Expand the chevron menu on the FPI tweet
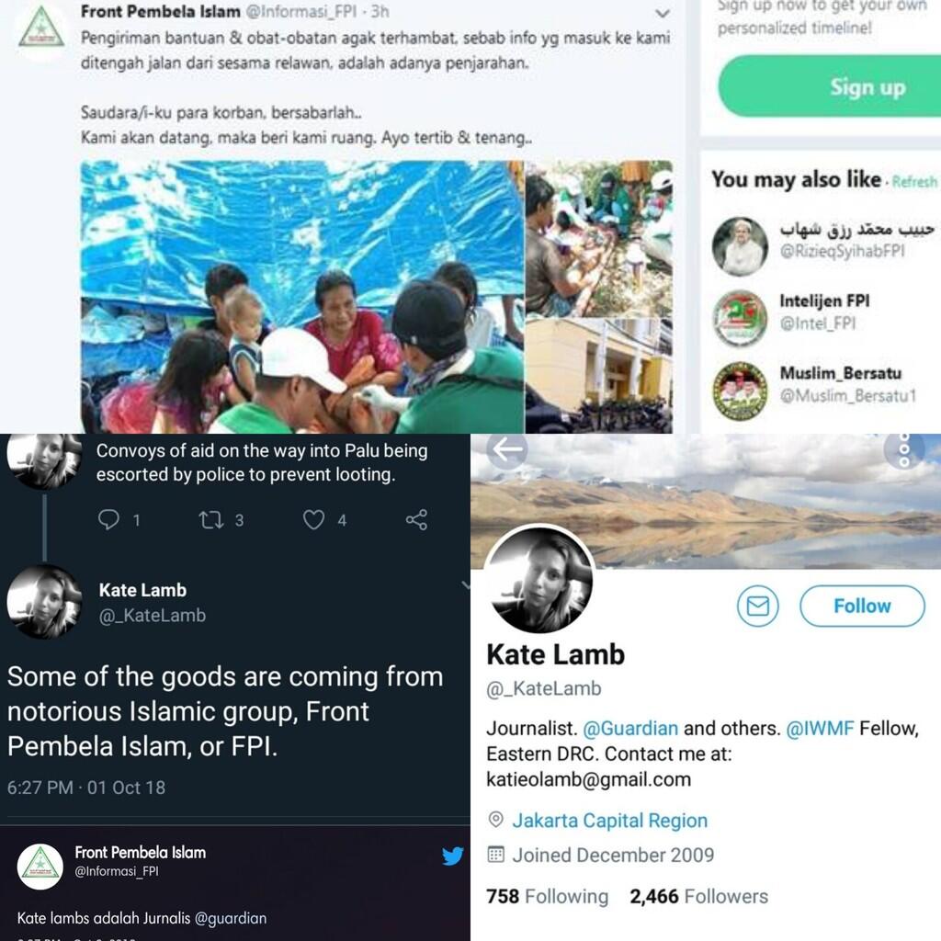 click(x=662, y=14)
